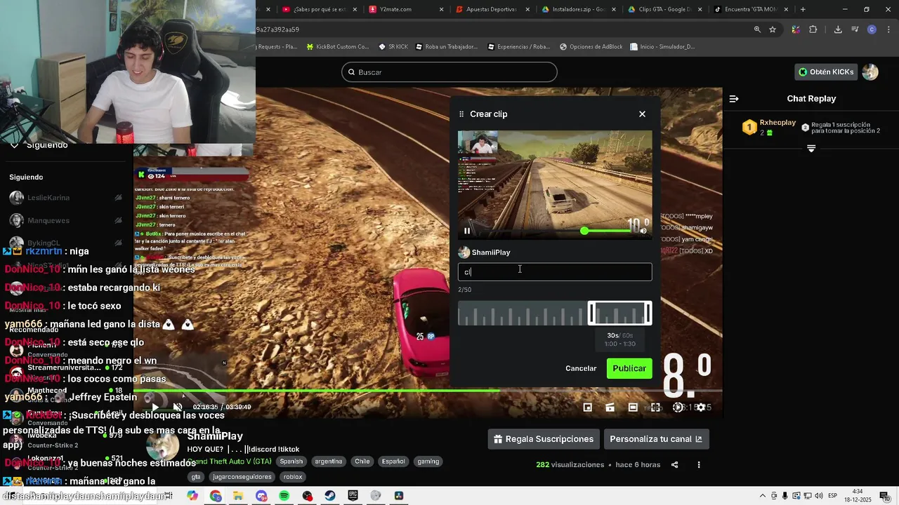899x505 pixels.
Task: Play the main video
Action: pyautogui.click(x=155, y=407)
